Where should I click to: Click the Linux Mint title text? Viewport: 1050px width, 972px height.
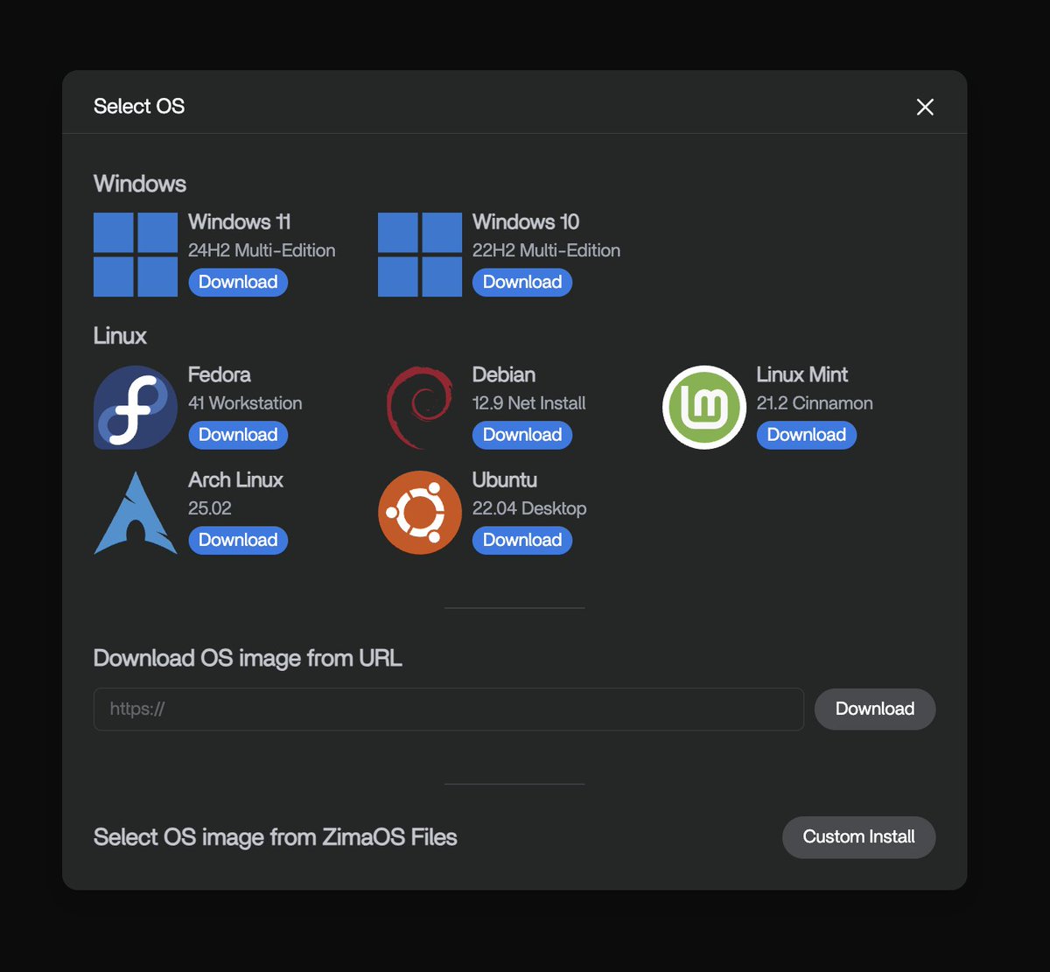pyautogui.click(x=802, y=374)
